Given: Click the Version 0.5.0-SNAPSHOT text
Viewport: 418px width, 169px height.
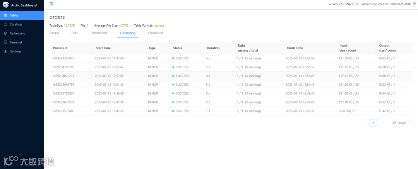Looking at the screenshot, I should click(344, 4).
